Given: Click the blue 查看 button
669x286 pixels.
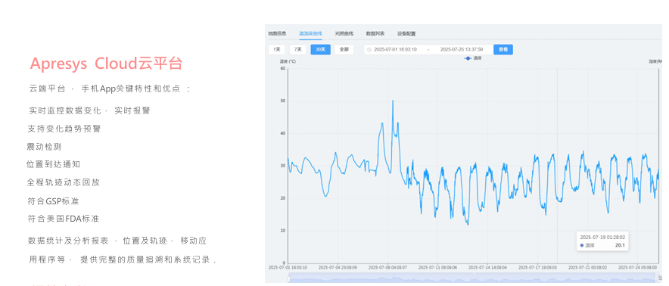Looking at the screenshot, I should tap(503, 49).
